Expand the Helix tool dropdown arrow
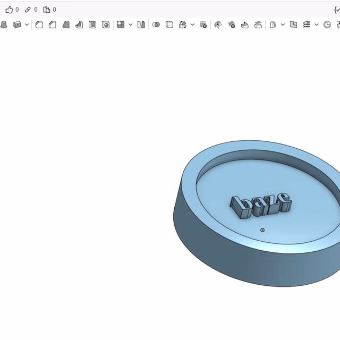Image resolution: width=340 pixels, height=340 pixels. [x=317, y=24]
